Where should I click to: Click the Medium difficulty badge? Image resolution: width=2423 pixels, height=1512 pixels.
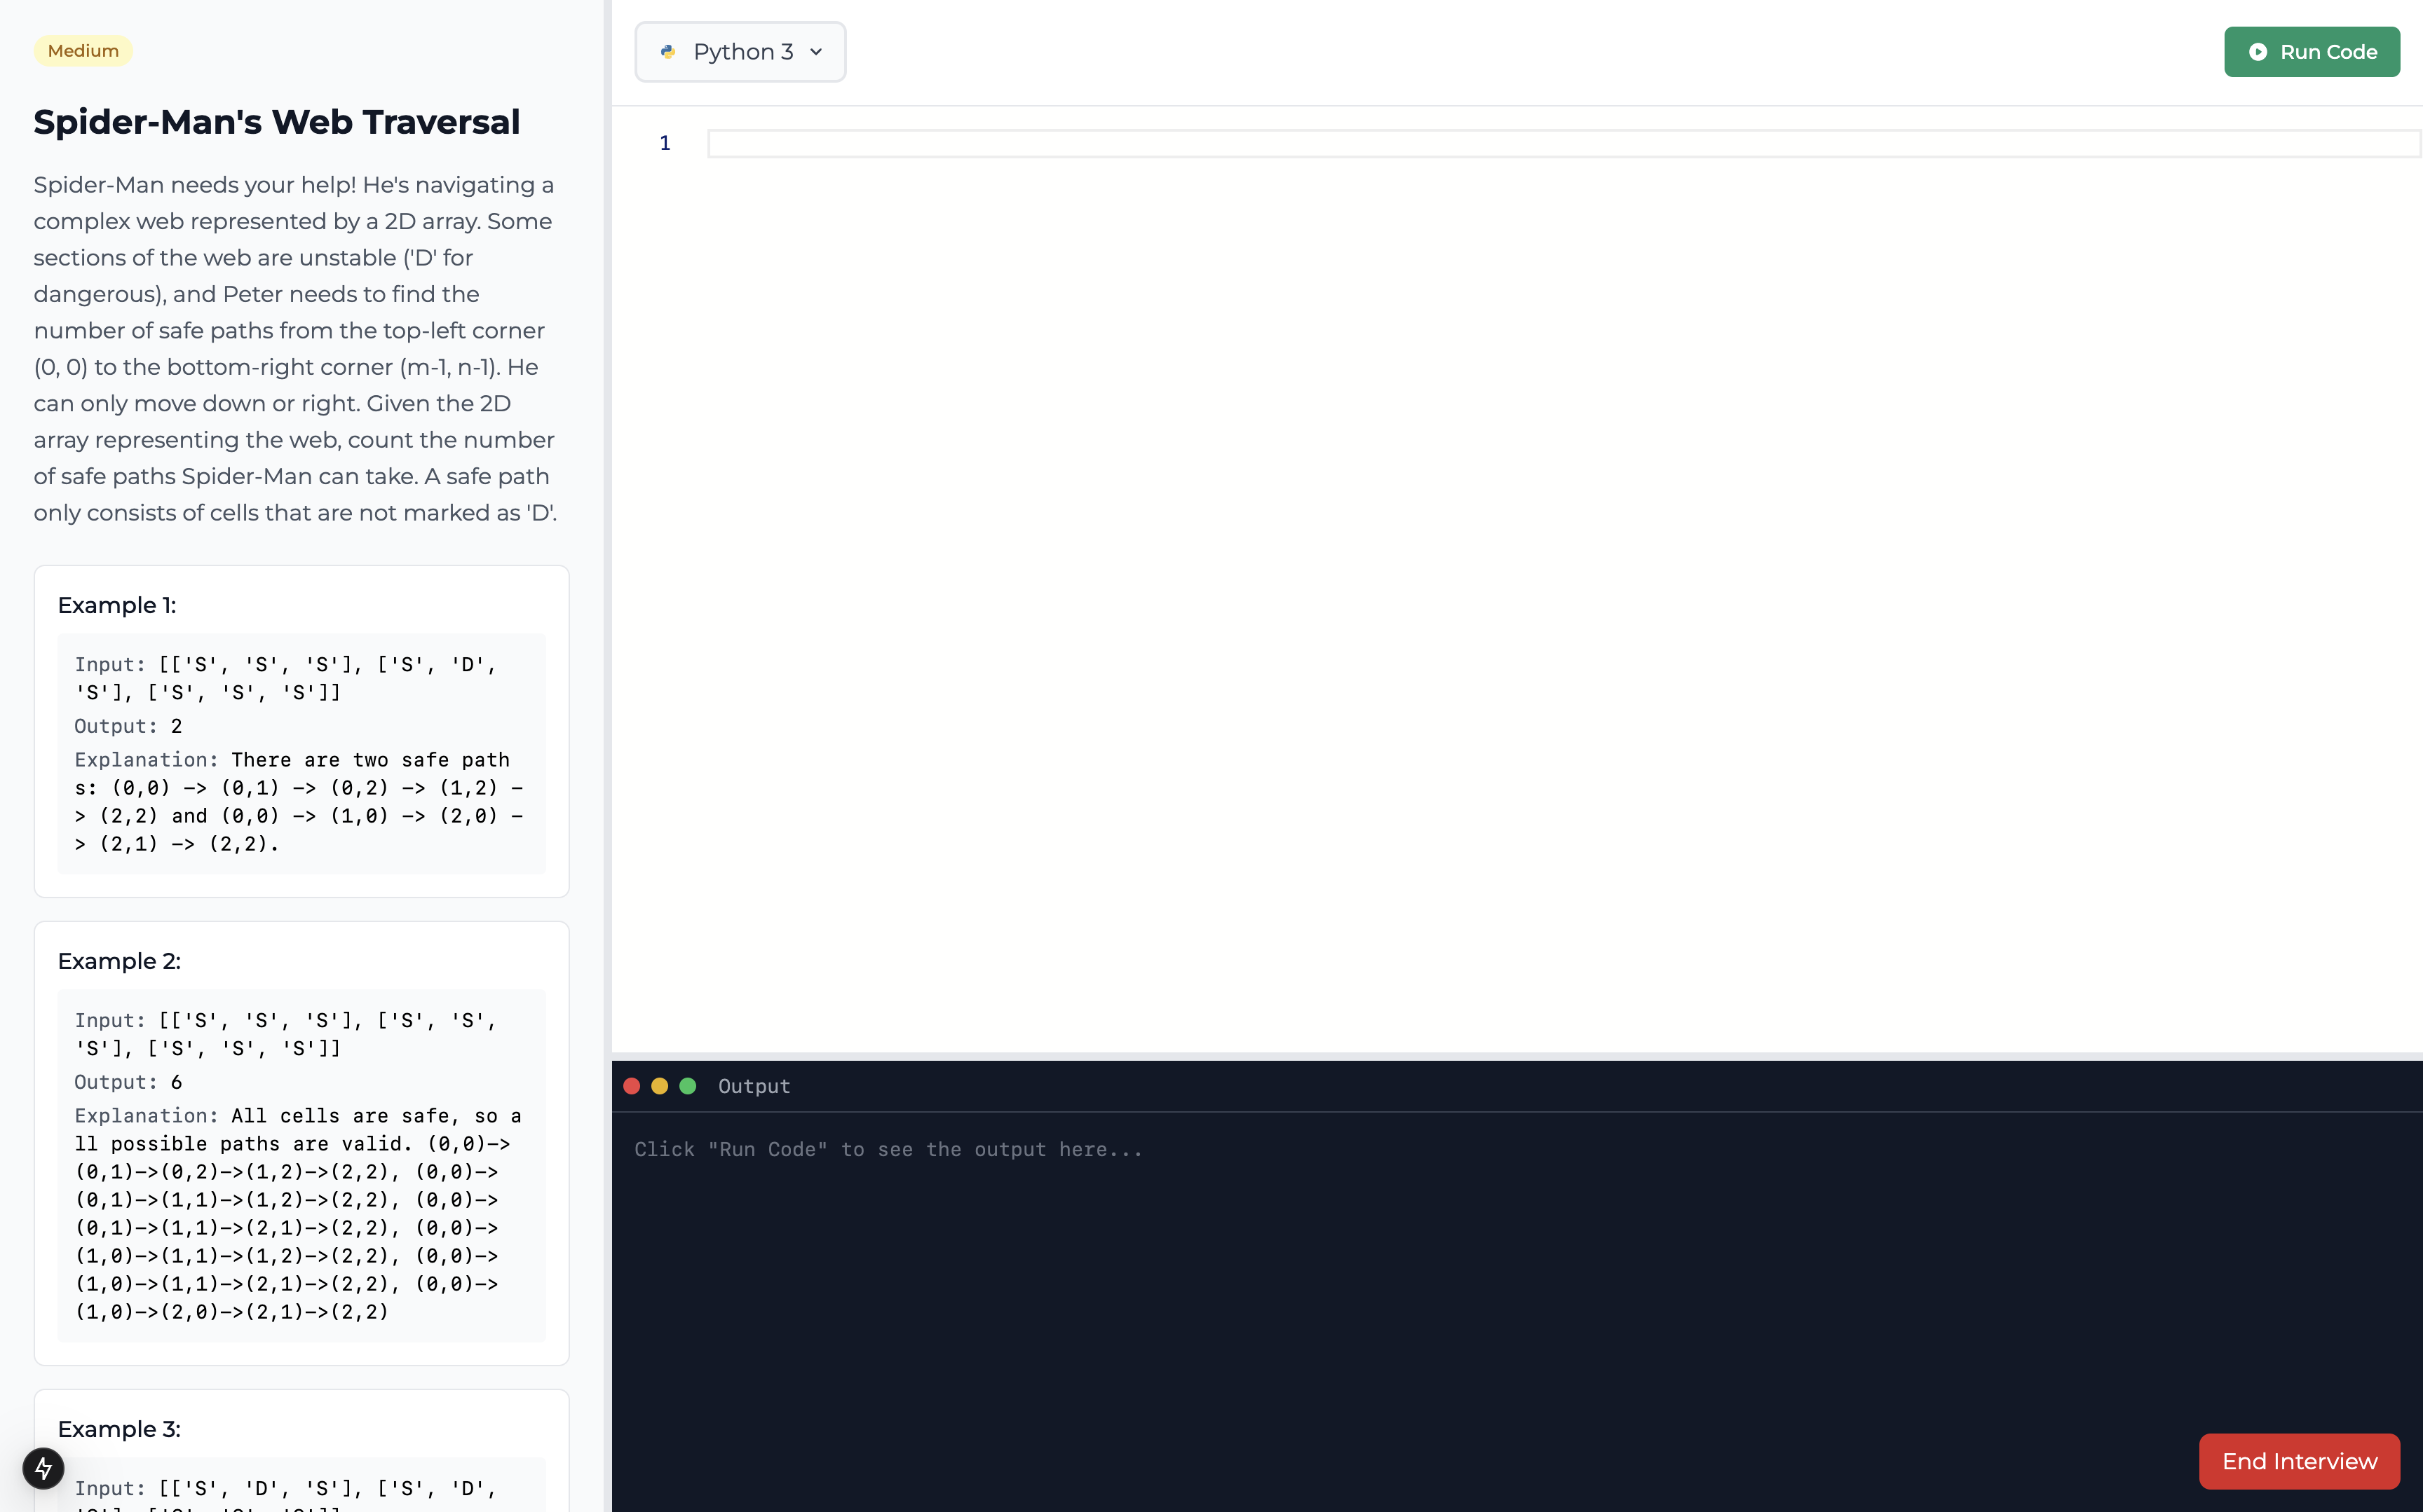coord(83,51)
